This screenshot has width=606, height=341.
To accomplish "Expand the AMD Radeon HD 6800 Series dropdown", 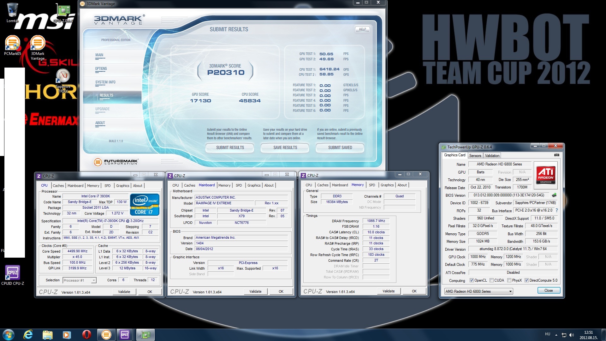I will coord(510,291).
